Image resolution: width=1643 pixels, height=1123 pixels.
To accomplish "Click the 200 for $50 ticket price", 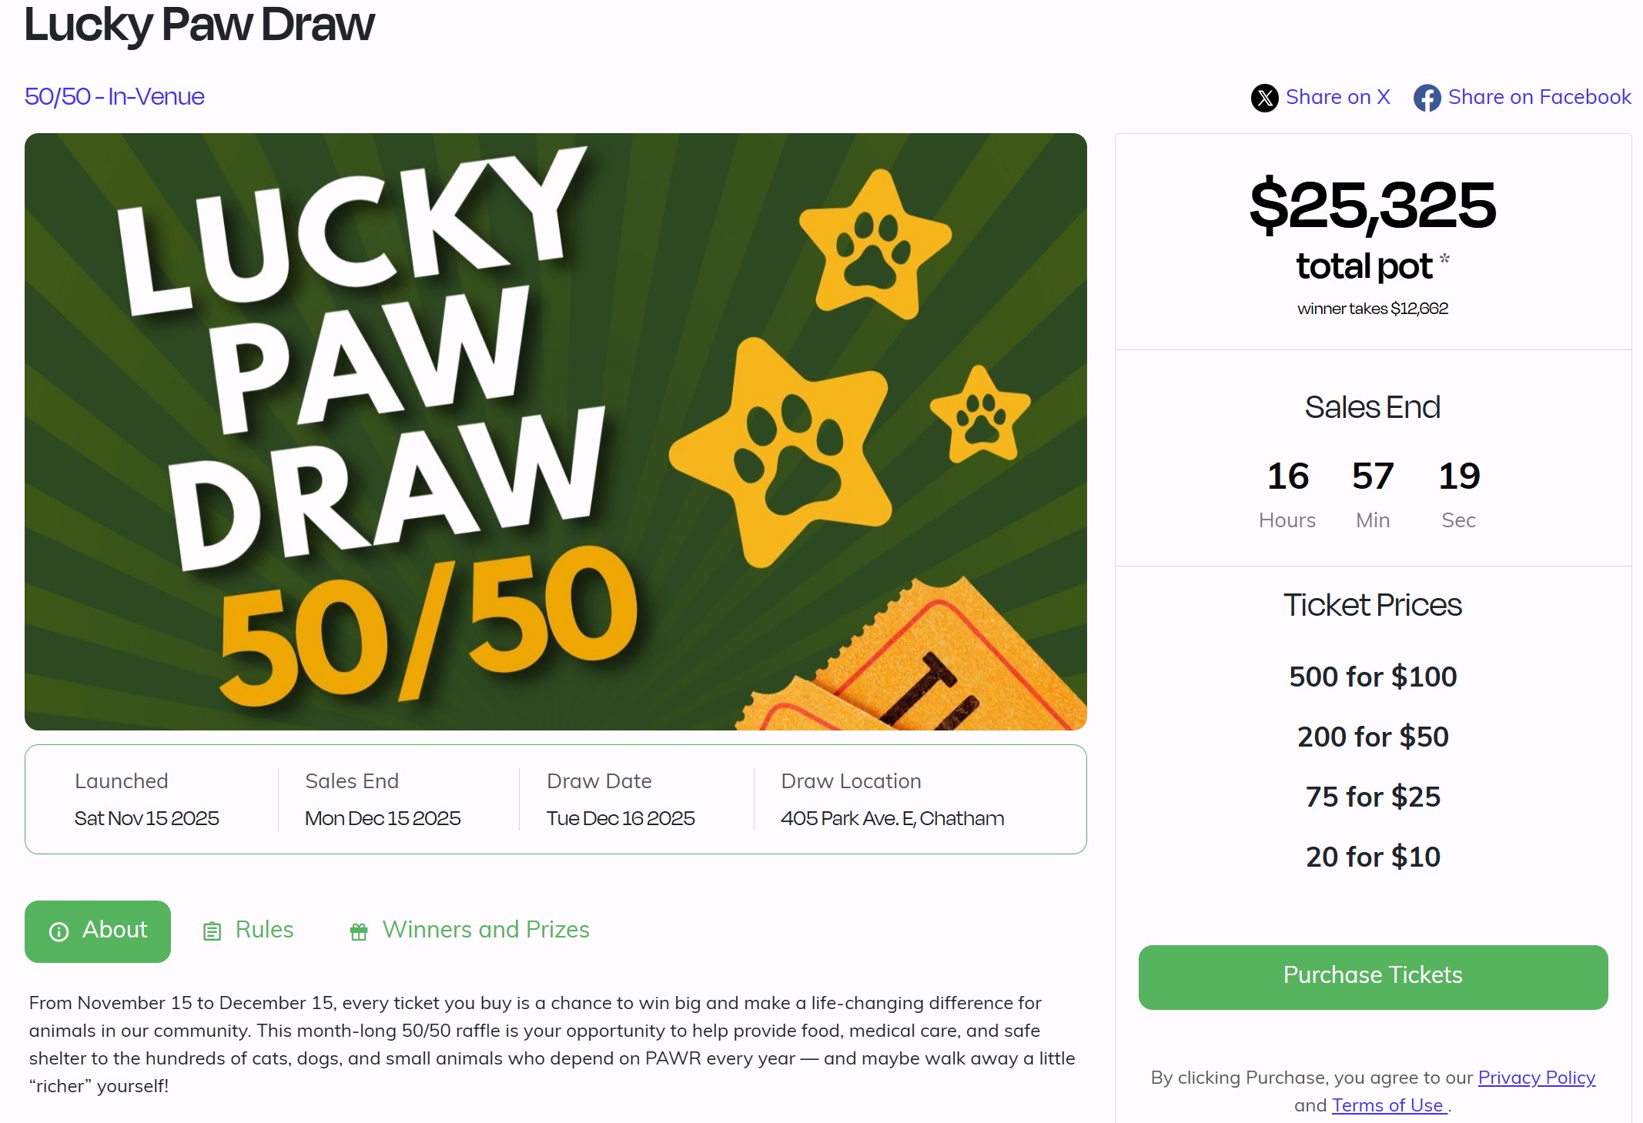I will 1373,737.
